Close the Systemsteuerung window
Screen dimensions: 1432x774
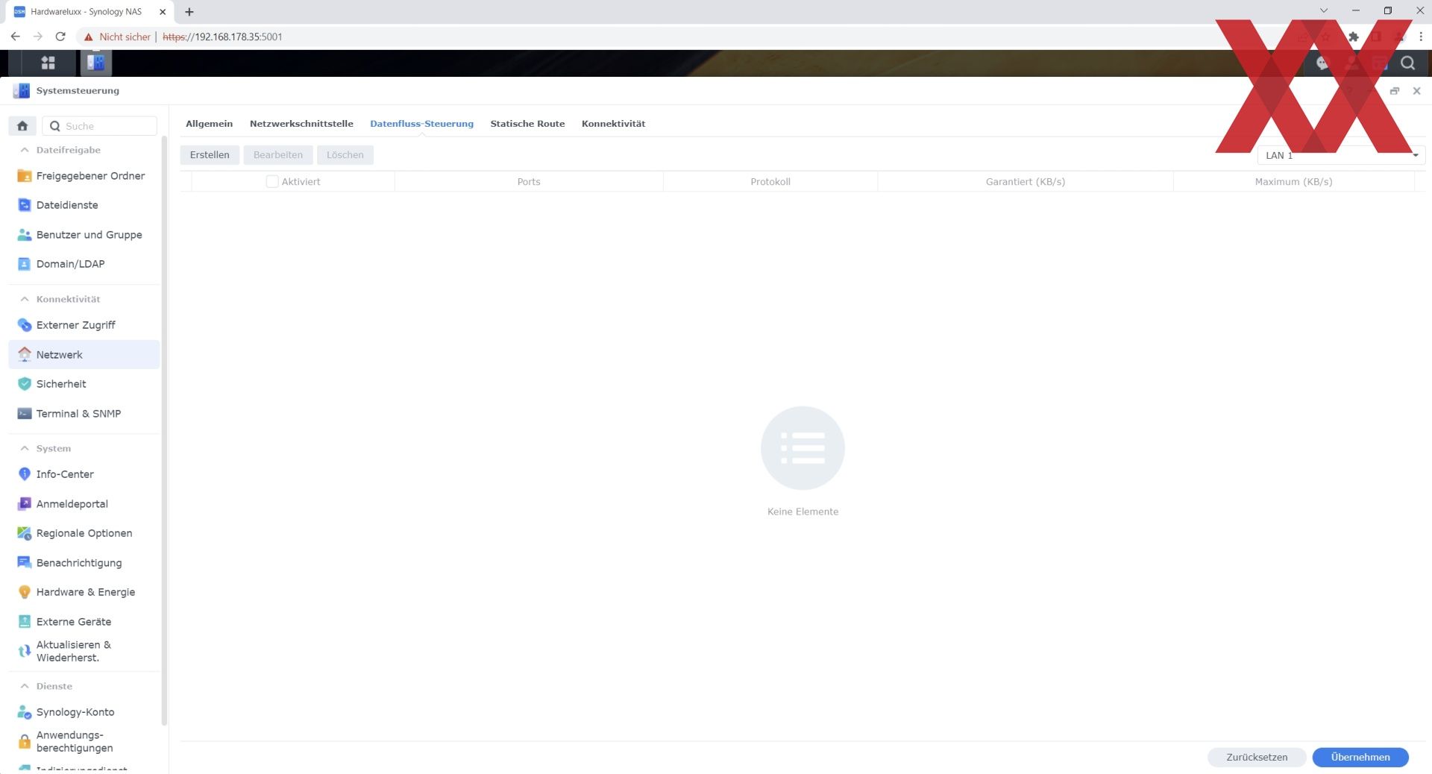1416,91
